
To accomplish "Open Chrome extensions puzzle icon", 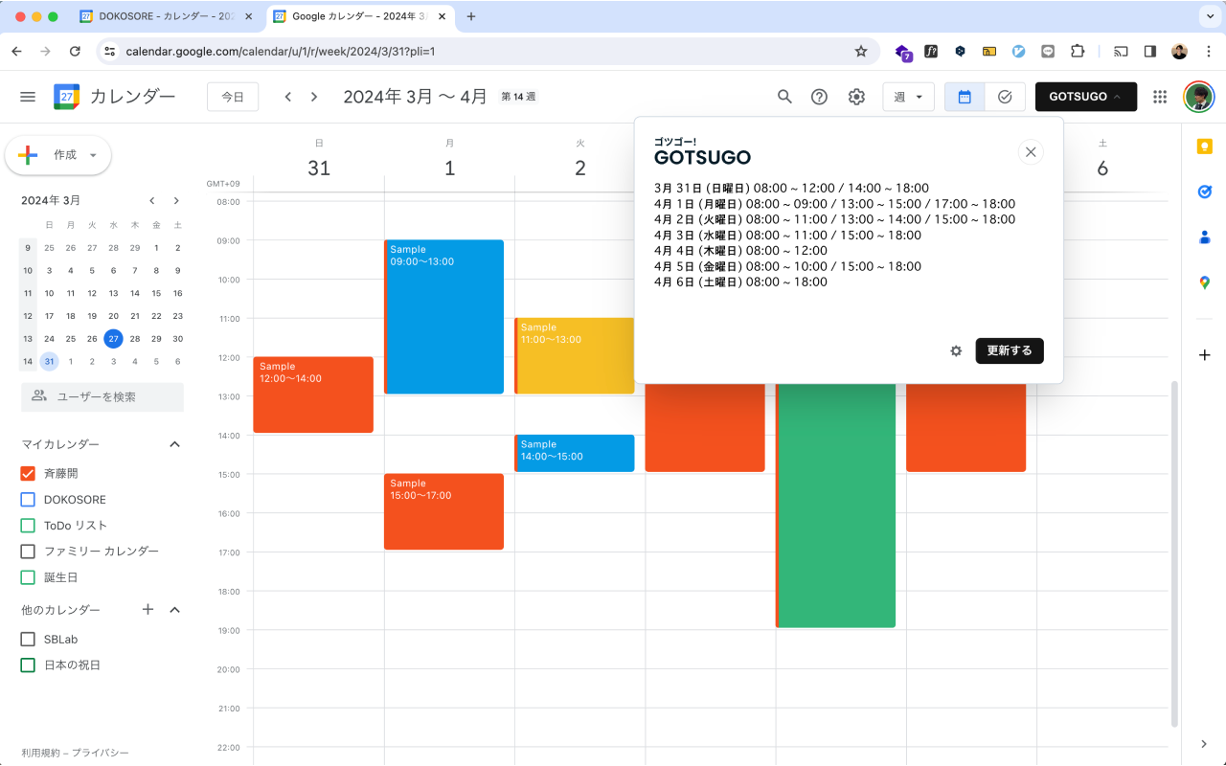I will (1078, 51).
